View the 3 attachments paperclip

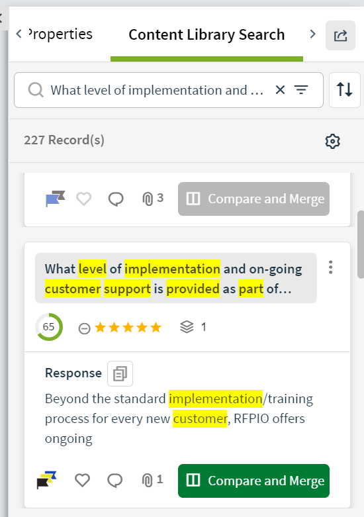(x=153, y=199)
